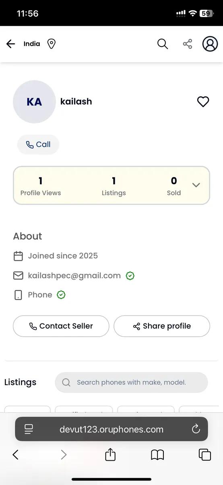
Task: Tap kailashpec@gmail.com email address
Action: coord(74,276)
